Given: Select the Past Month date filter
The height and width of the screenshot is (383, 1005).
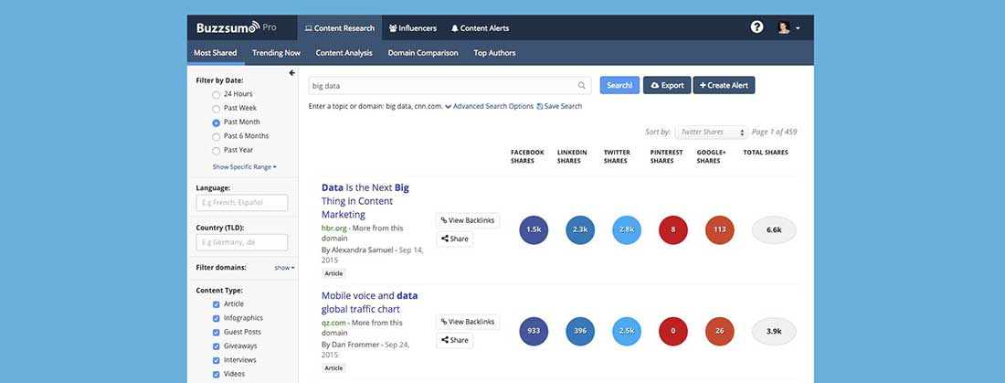Looking at the screenshot, I should click(x=216, y=122).
